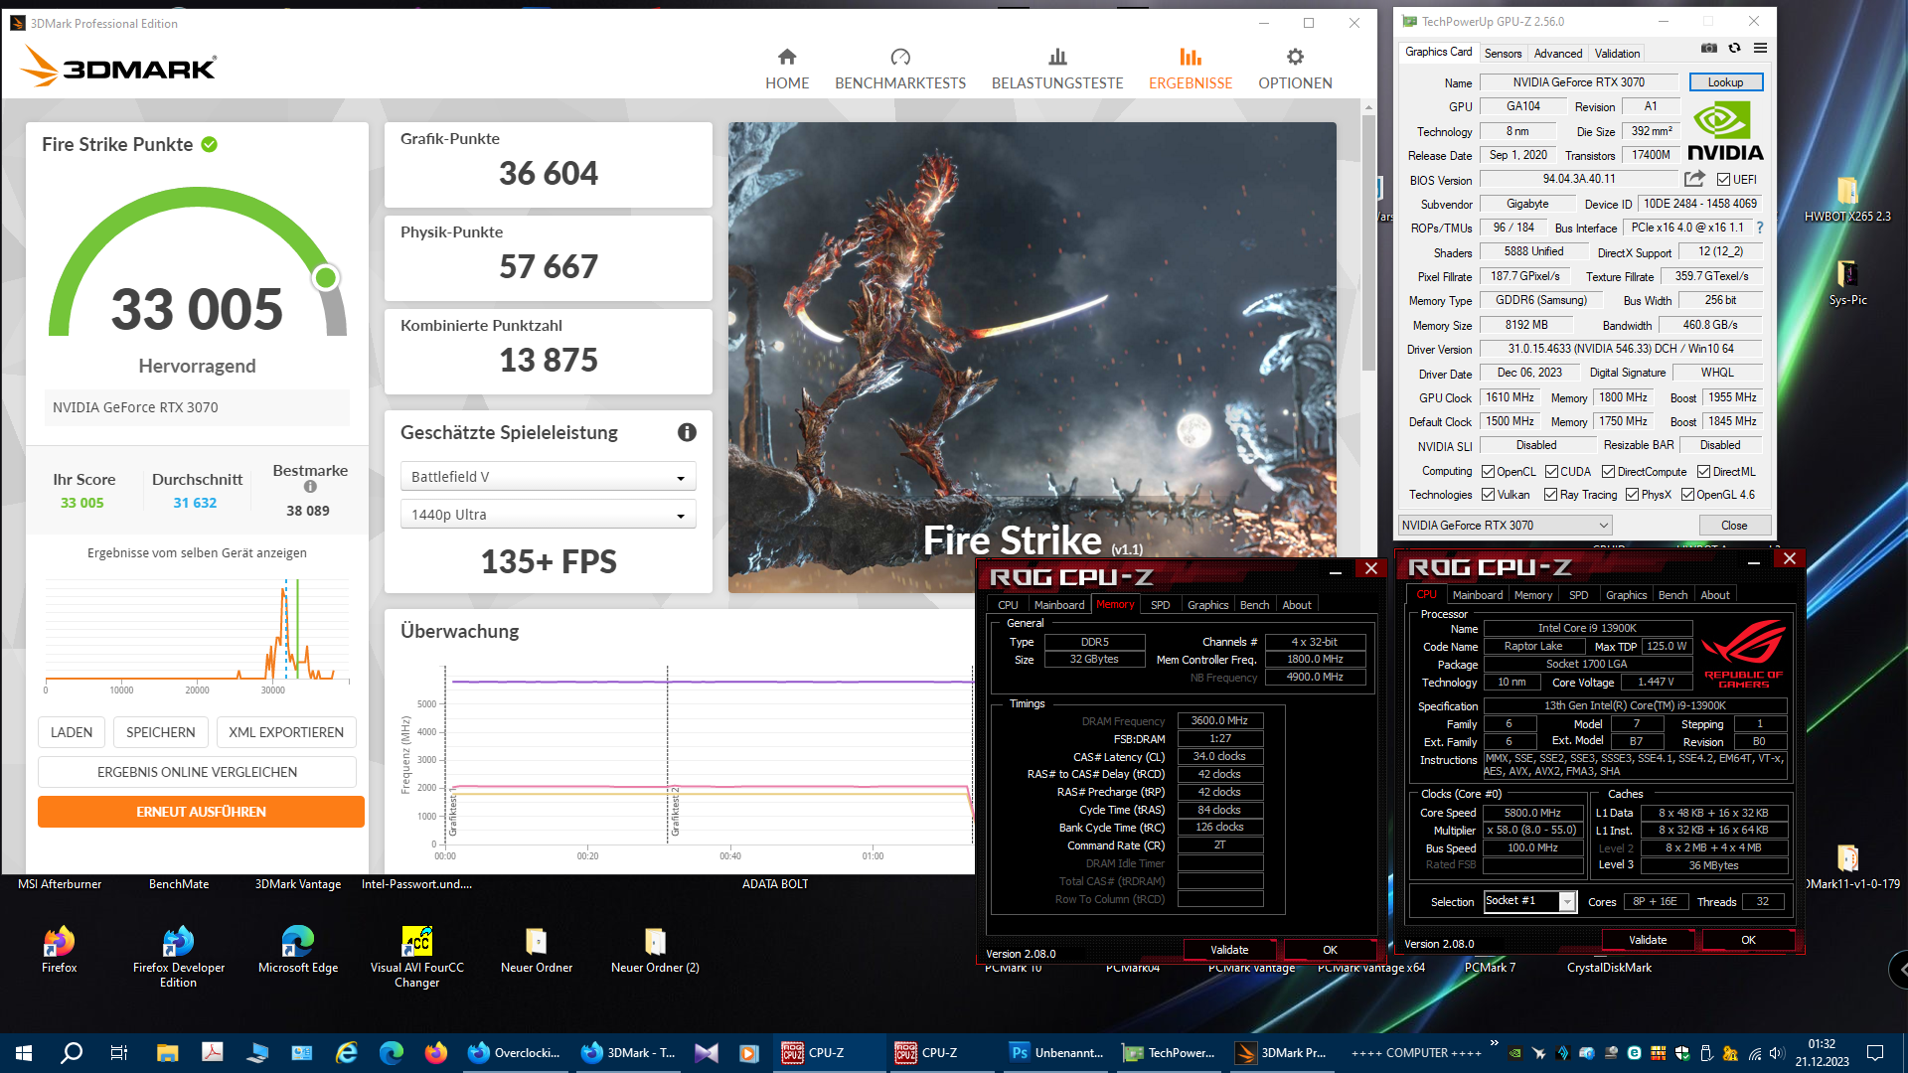Image resolution: width=1908 pixels, height=1073 pixels.
Task: Click SPEICHERN button
Action: [x=161, y=732]
